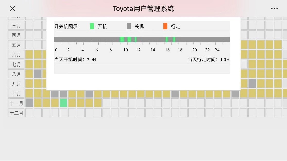Select the 六月 month label
287x161 pixels.
point(16,54)
